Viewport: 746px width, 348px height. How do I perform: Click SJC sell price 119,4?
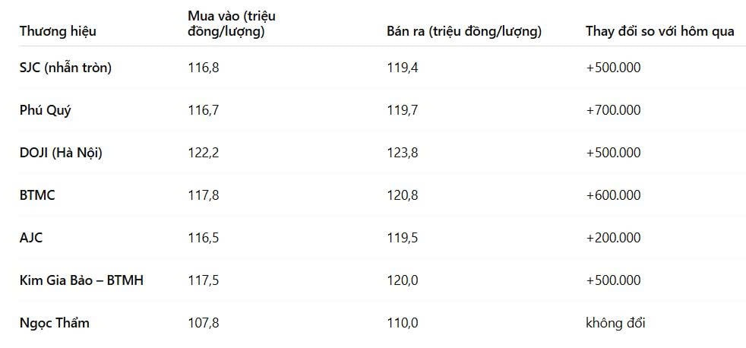click(403, 68)
